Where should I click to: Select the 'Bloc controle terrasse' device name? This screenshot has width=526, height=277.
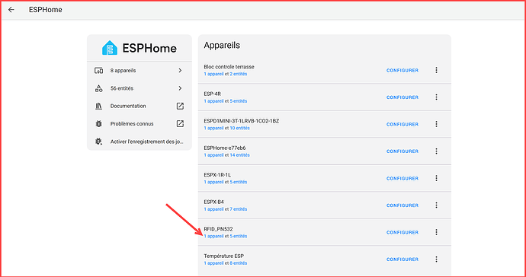(229, 67)
